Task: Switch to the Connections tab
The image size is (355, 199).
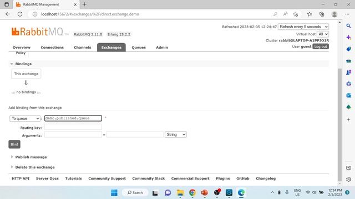Action: pos(52,48)
